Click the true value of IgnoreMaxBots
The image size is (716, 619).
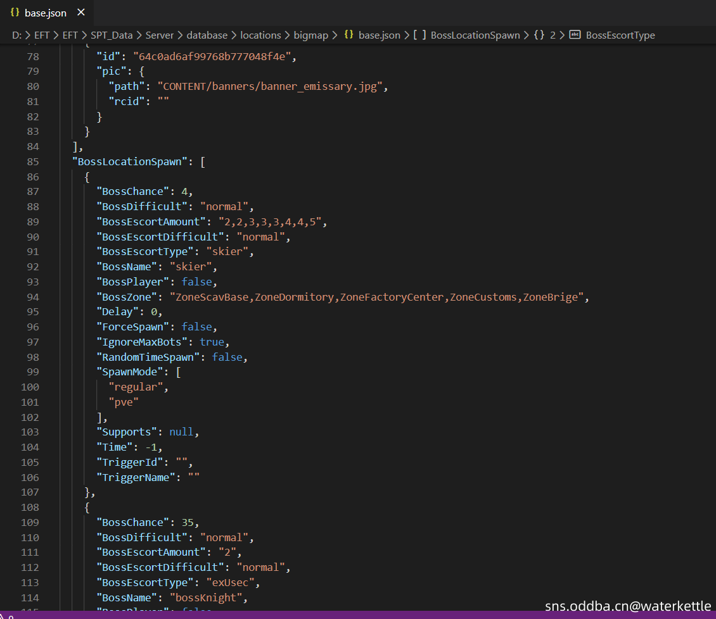(212, 342)
